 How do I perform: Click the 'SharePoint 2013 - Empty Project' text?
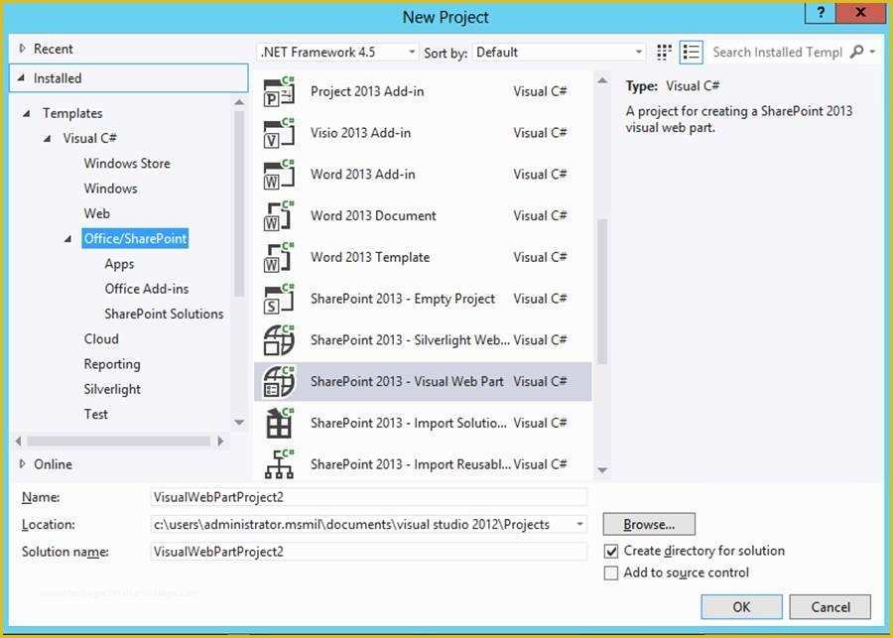403,299
